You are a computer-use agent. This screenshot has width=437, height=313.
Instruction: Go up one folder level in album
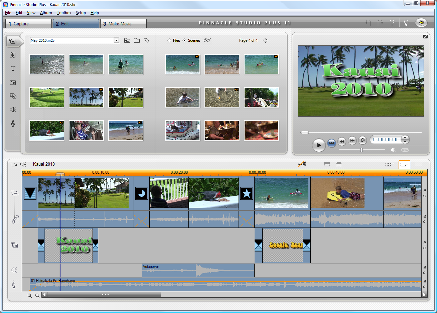coord(127,40)
